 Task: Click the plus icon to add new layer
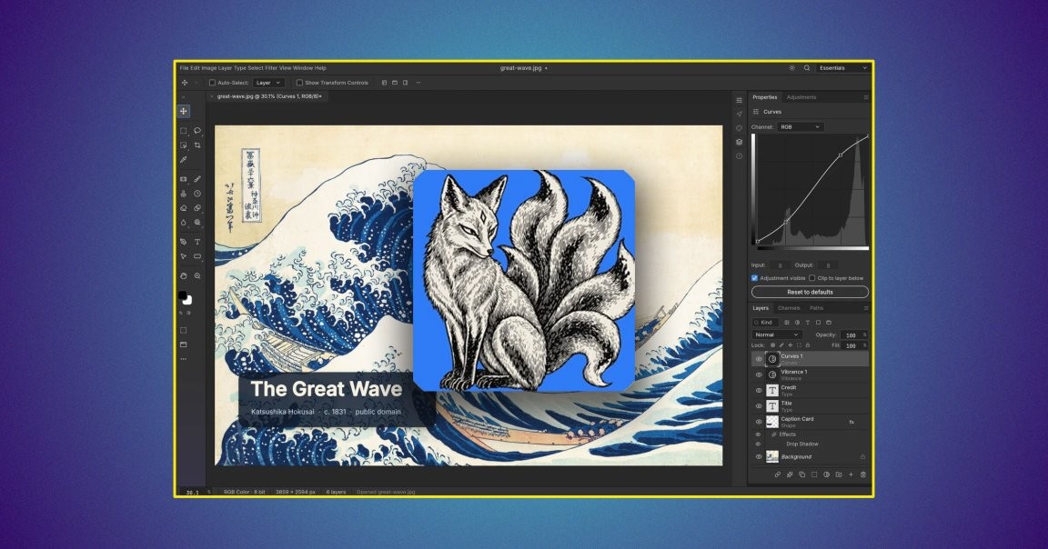tap(851, 474)
